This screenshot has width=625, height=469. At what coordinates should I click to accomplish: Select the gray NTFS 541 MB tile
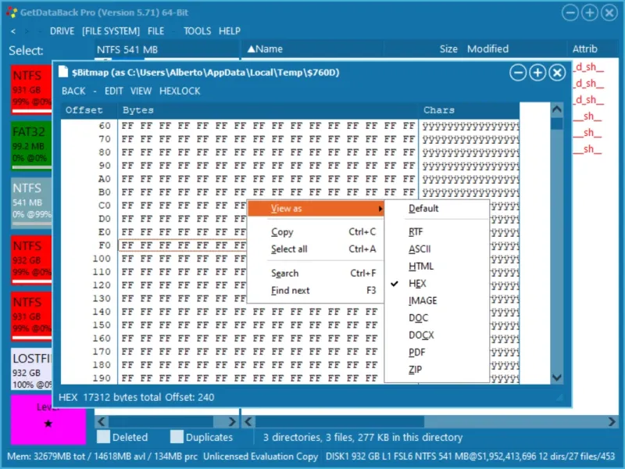31,202
